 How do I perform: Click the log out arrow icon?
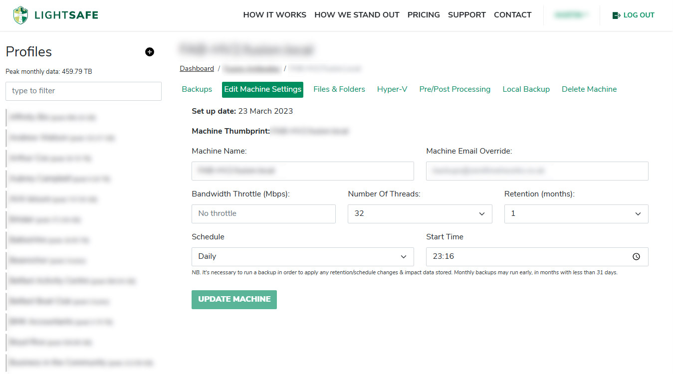616,15
